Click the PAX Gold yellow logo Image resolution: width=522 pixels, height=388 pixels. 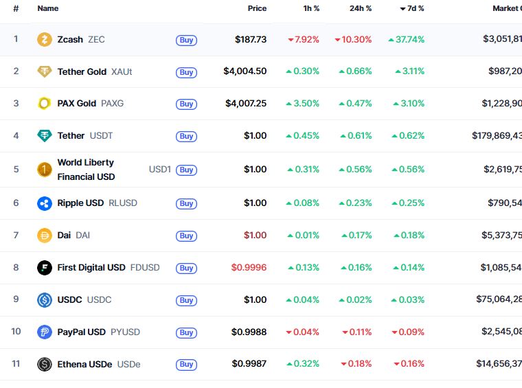(x=45, y=104)
